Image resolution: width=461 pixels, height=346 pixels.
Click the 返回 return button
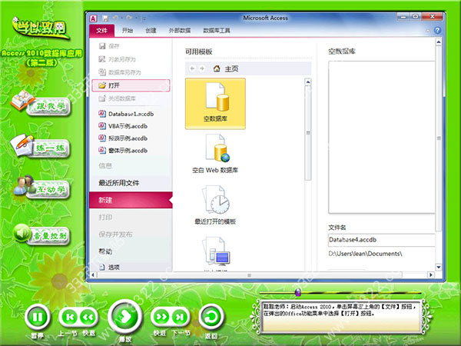(211, 317)
